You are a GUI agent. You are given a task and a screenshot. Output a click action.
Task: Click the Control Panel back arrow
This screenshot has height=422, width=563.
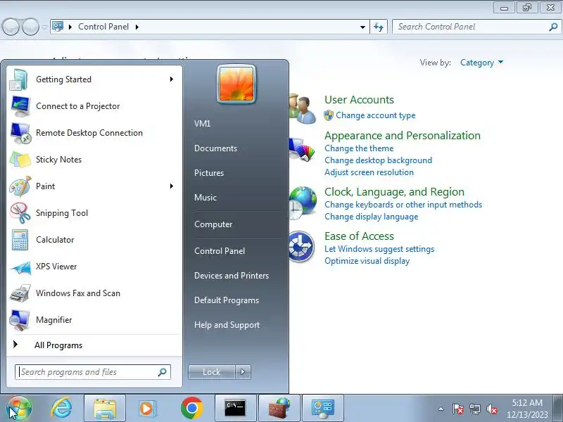click(x=11, y=27)
